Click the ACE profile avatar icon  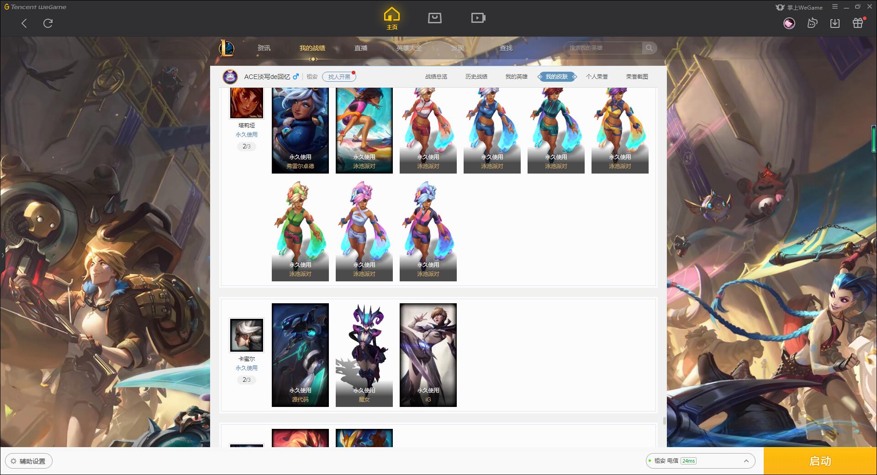point(230,77)
